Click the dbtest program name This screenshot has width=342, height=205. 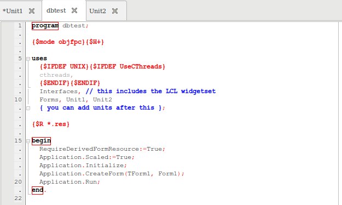[x=74, y=26]
